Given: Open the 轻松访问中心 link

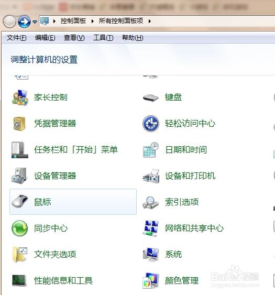Looking at the screenshot, I should click(x=190, y=124).
